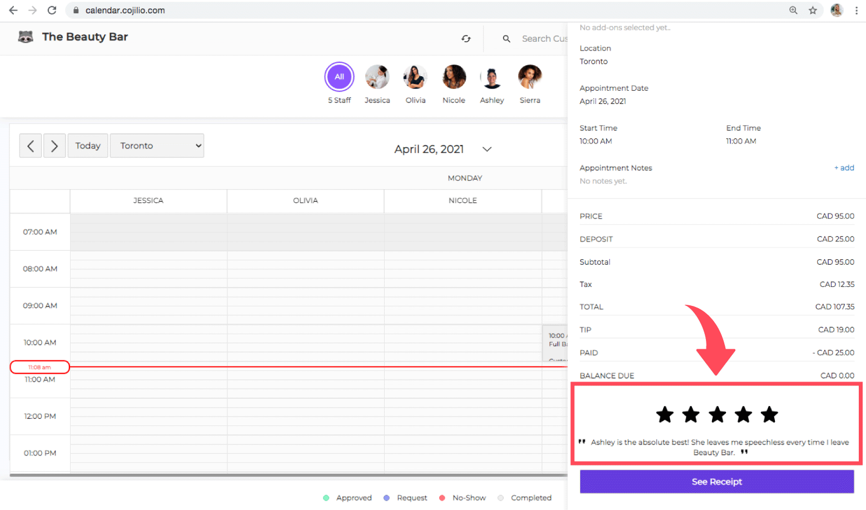Click the fifth star in the rating
Viewport: 866px width, 510px height.
click(x=769, y=414)
